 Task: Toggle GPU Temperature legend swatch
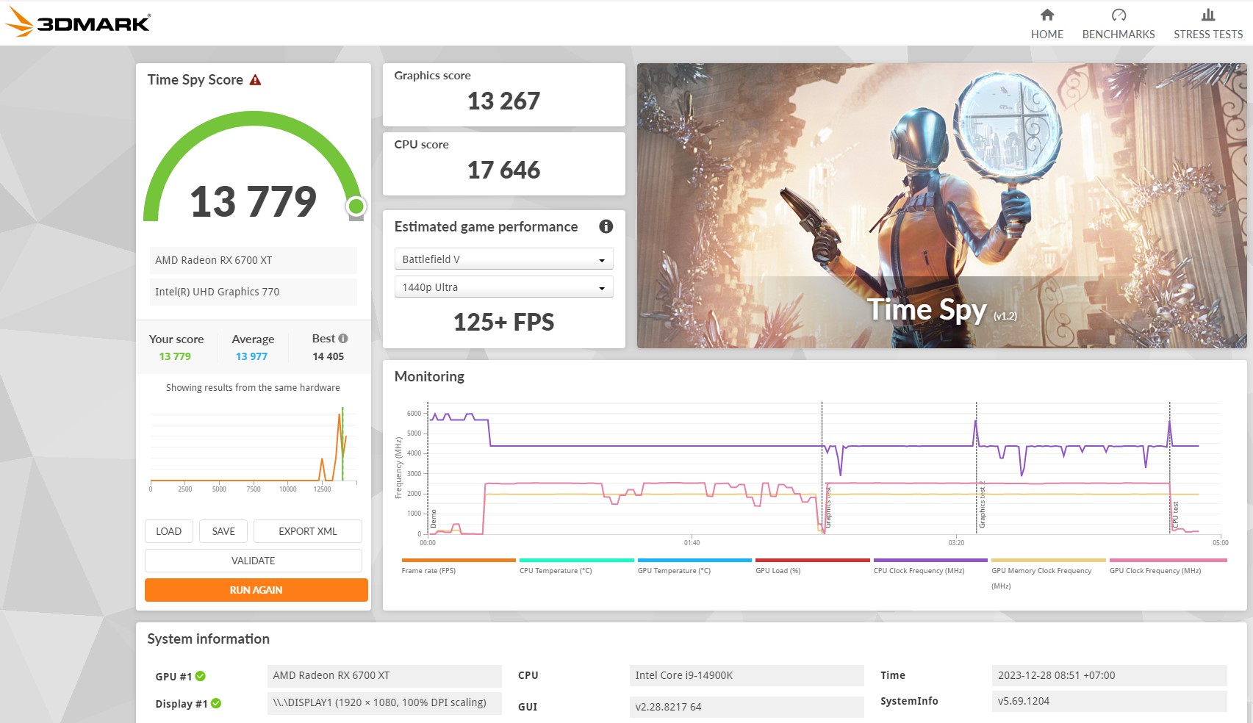[694, 560]
